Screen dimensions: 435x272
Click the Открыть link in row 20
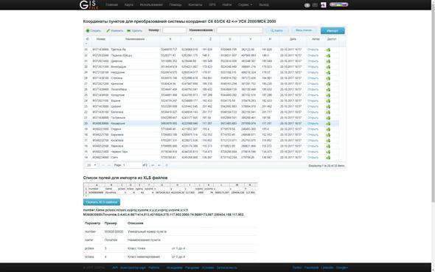pyautogui.click(x=313, y=124)
